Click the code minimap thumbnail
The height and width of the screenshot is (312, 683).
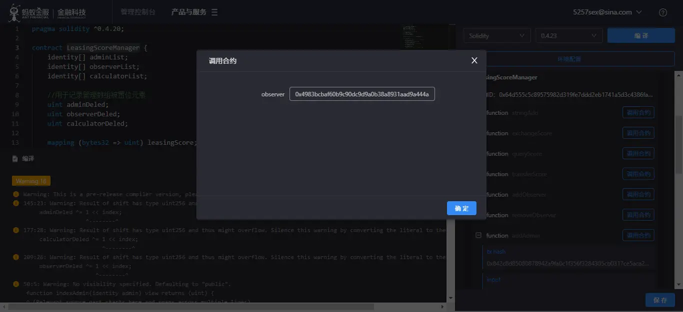pos(413,37)
